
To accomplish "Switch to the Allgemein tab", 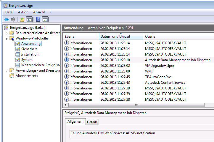I will point(75,122).
